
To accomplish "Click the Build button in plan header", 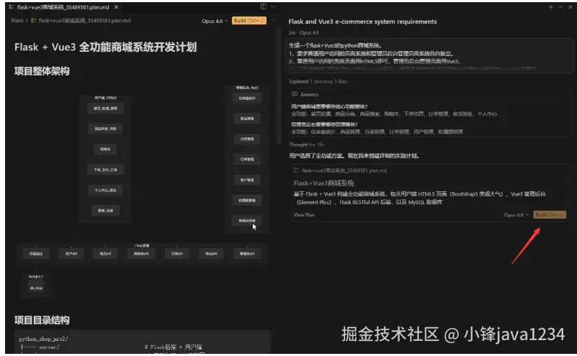I will coord(249,21).
